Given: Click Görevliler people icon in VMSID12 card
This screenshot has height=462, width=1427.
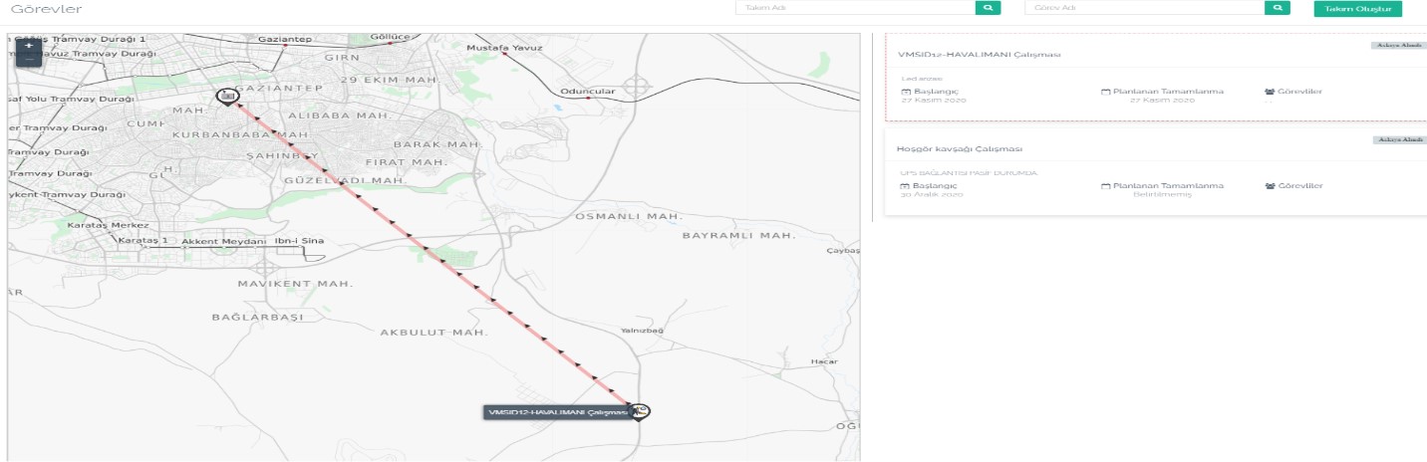Looking at the screenshot, I should 1269,91.
